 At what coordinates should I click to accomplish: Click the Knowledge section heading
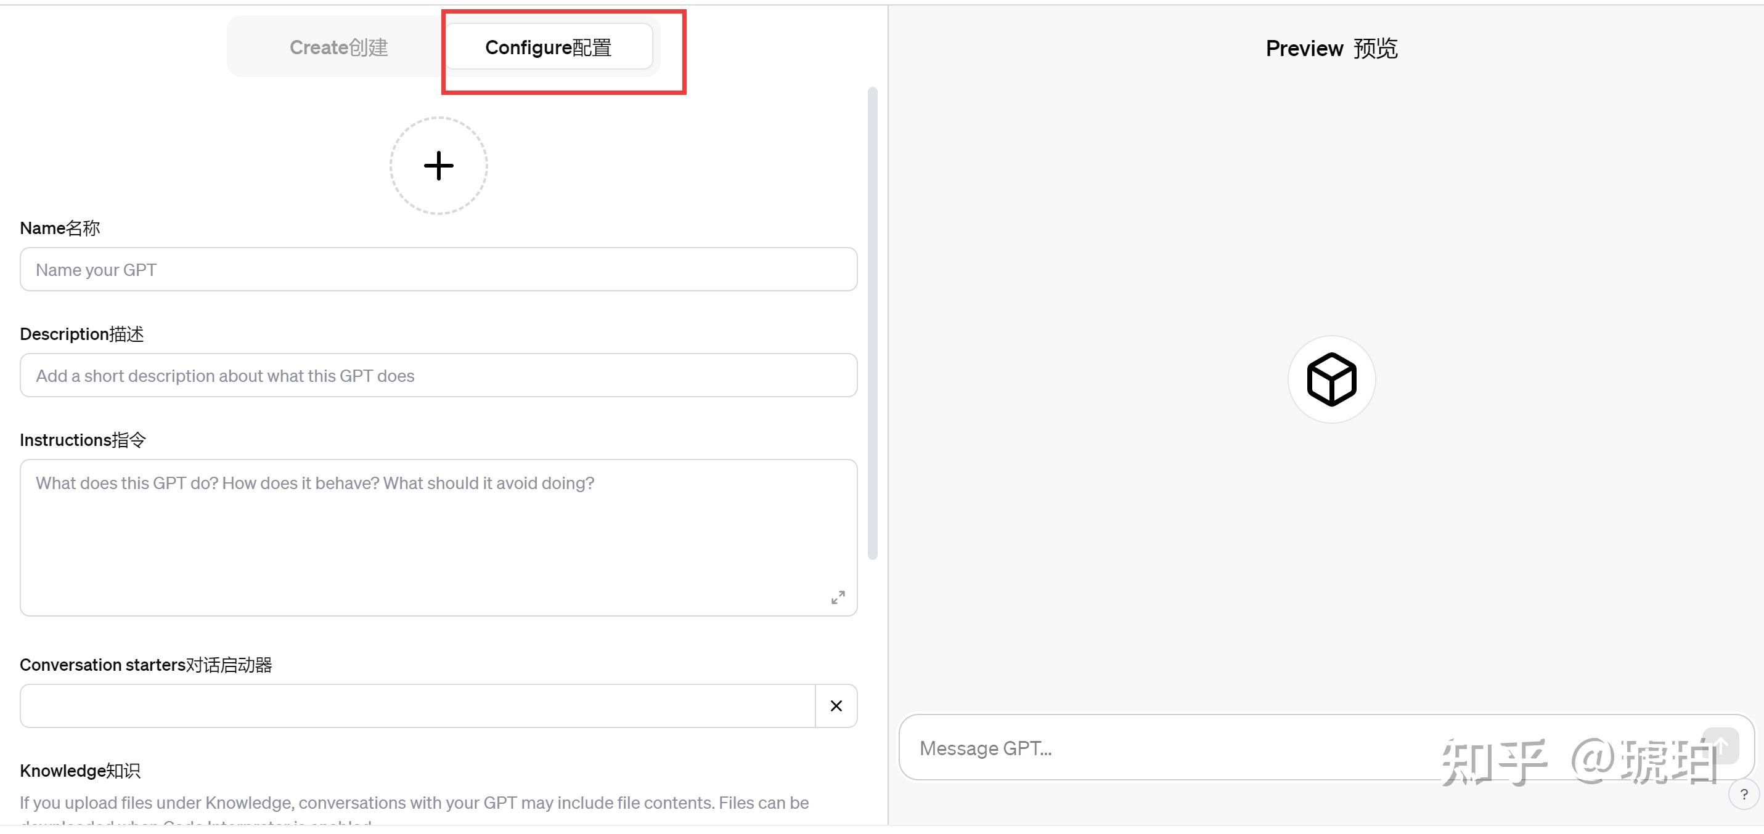tap(80, 771)
